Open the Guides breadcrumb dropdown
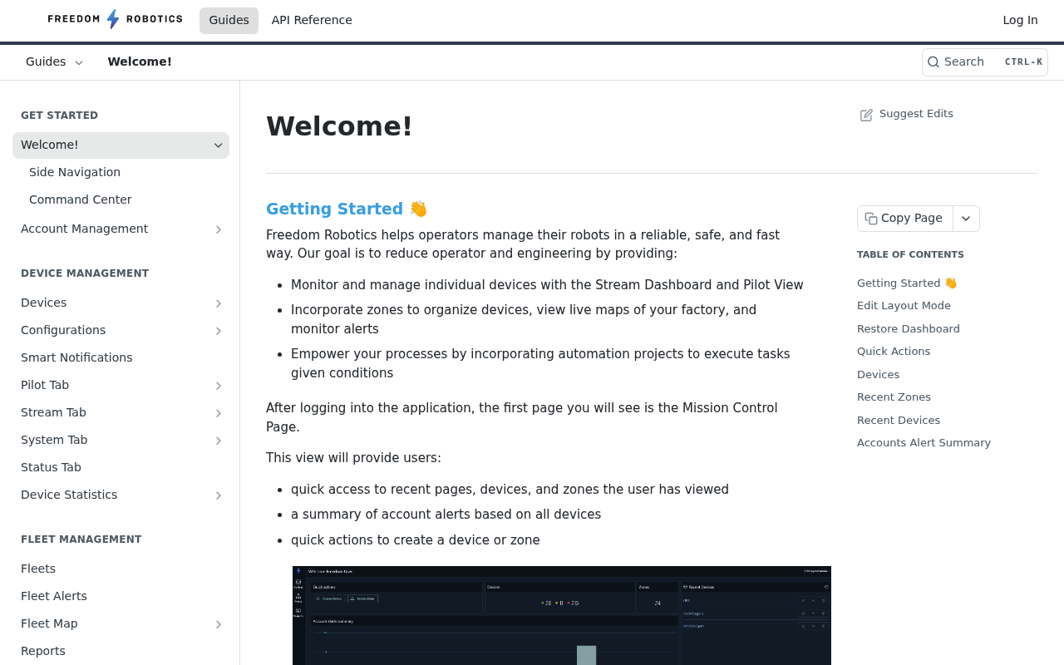 click(x=55, y=62)
